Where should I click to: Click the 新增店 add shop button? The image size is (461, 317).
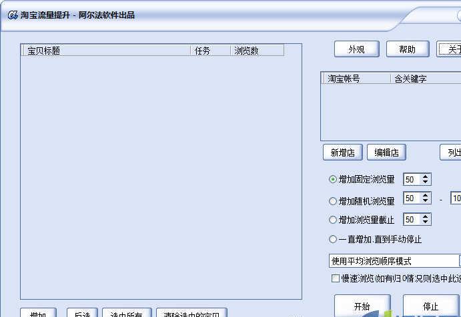[x=343, y=153]
